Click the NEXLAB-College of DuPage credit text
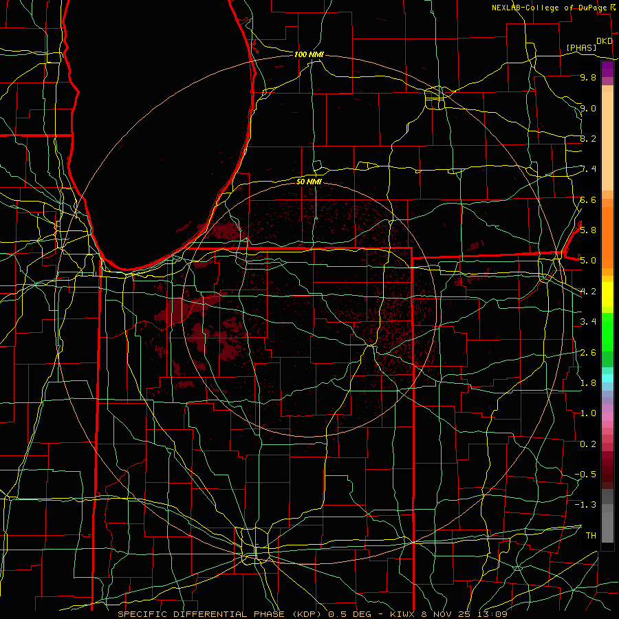 pos(550,8)
